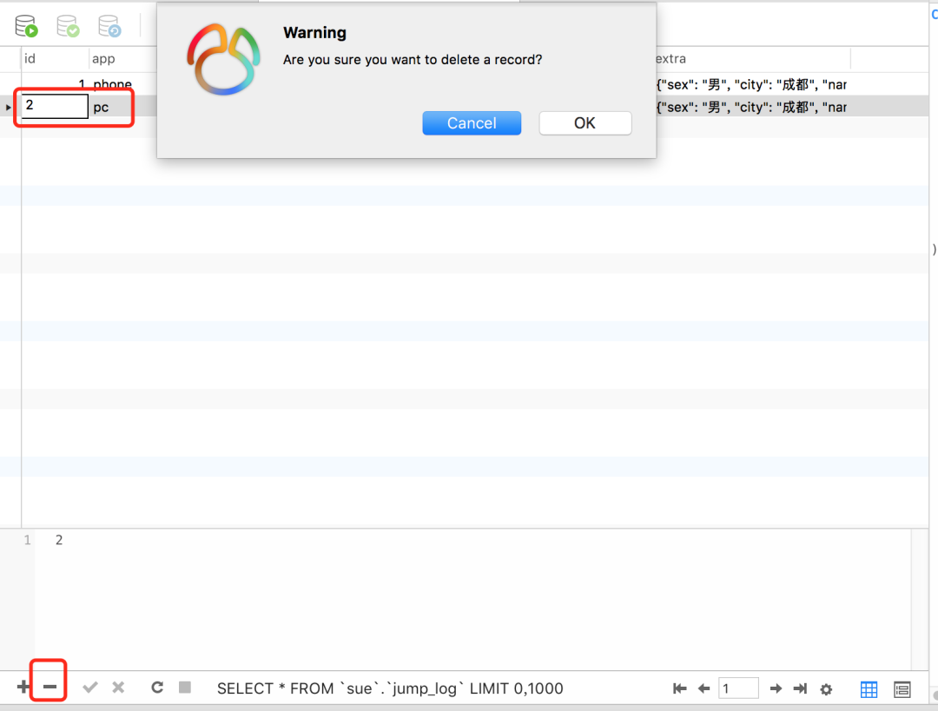938x711 pixels.
Task: Go to the previous page arrow
Action: [x=704, y=688]
